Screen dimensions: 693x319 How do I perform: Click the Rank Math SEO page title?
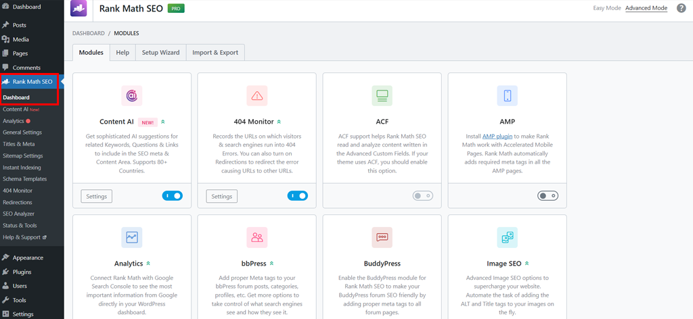coord(131,8)
